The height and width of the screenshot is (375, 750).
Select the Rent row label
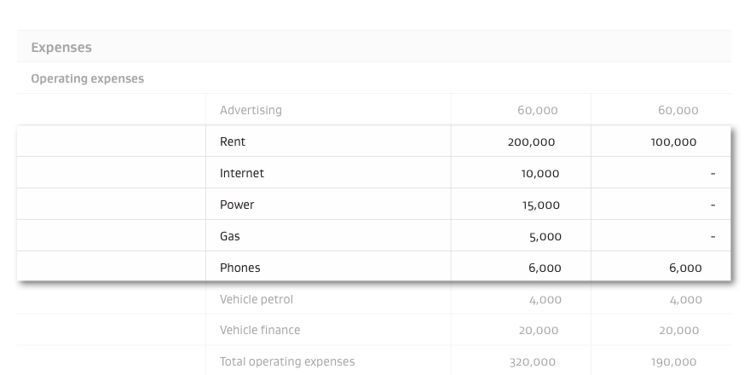[233, 141]
